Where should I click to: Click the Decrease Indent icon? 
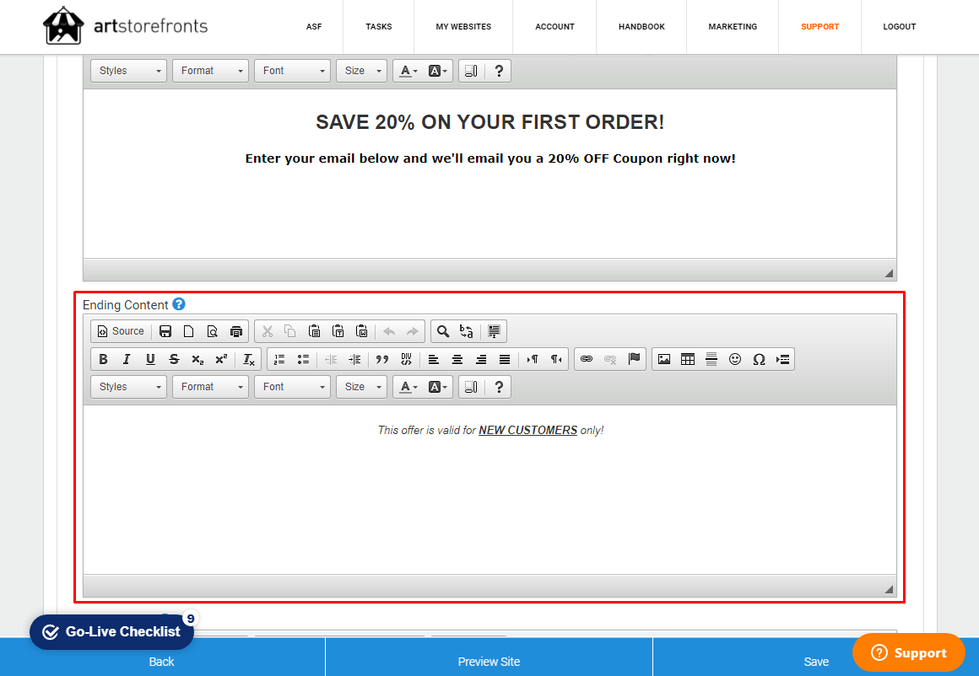[331, 359]
